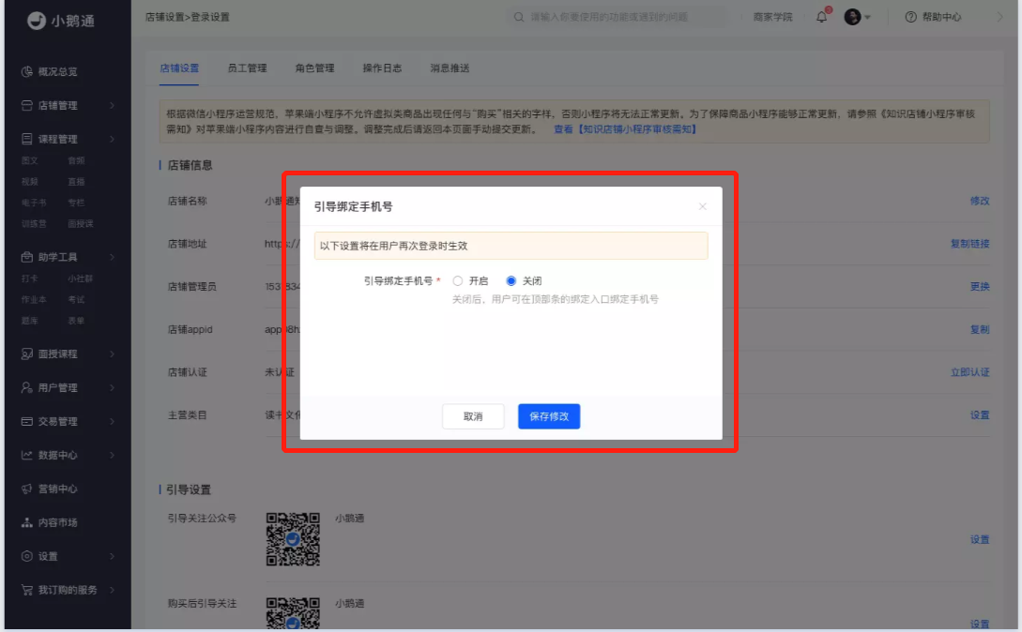This screenshot has height=632, width=1022.
Task: Click the 我订购的服务 cart icon
Action: 26,590
